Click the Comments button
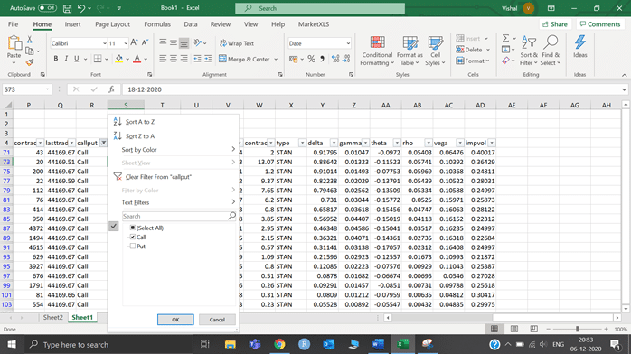631x354 pixels. point(600,24)
